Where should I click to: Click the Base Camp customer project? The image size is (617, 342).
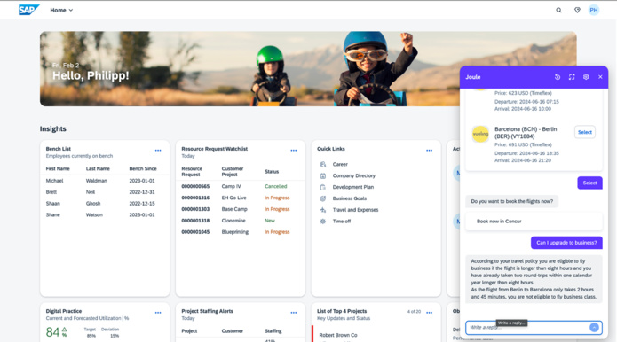click(234, 209)
